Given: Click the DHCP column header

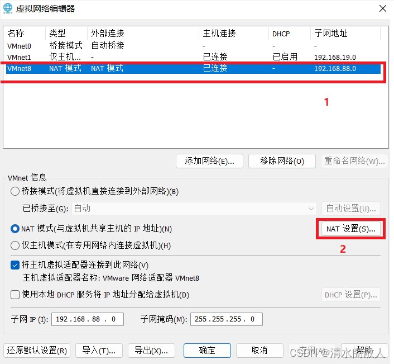Looking at the screenshot, I should 290,33.
